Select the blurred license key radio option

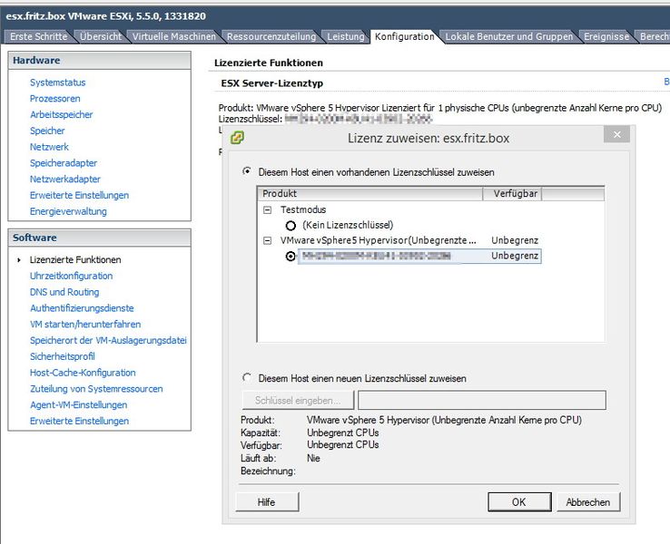(x=291, y=256)
